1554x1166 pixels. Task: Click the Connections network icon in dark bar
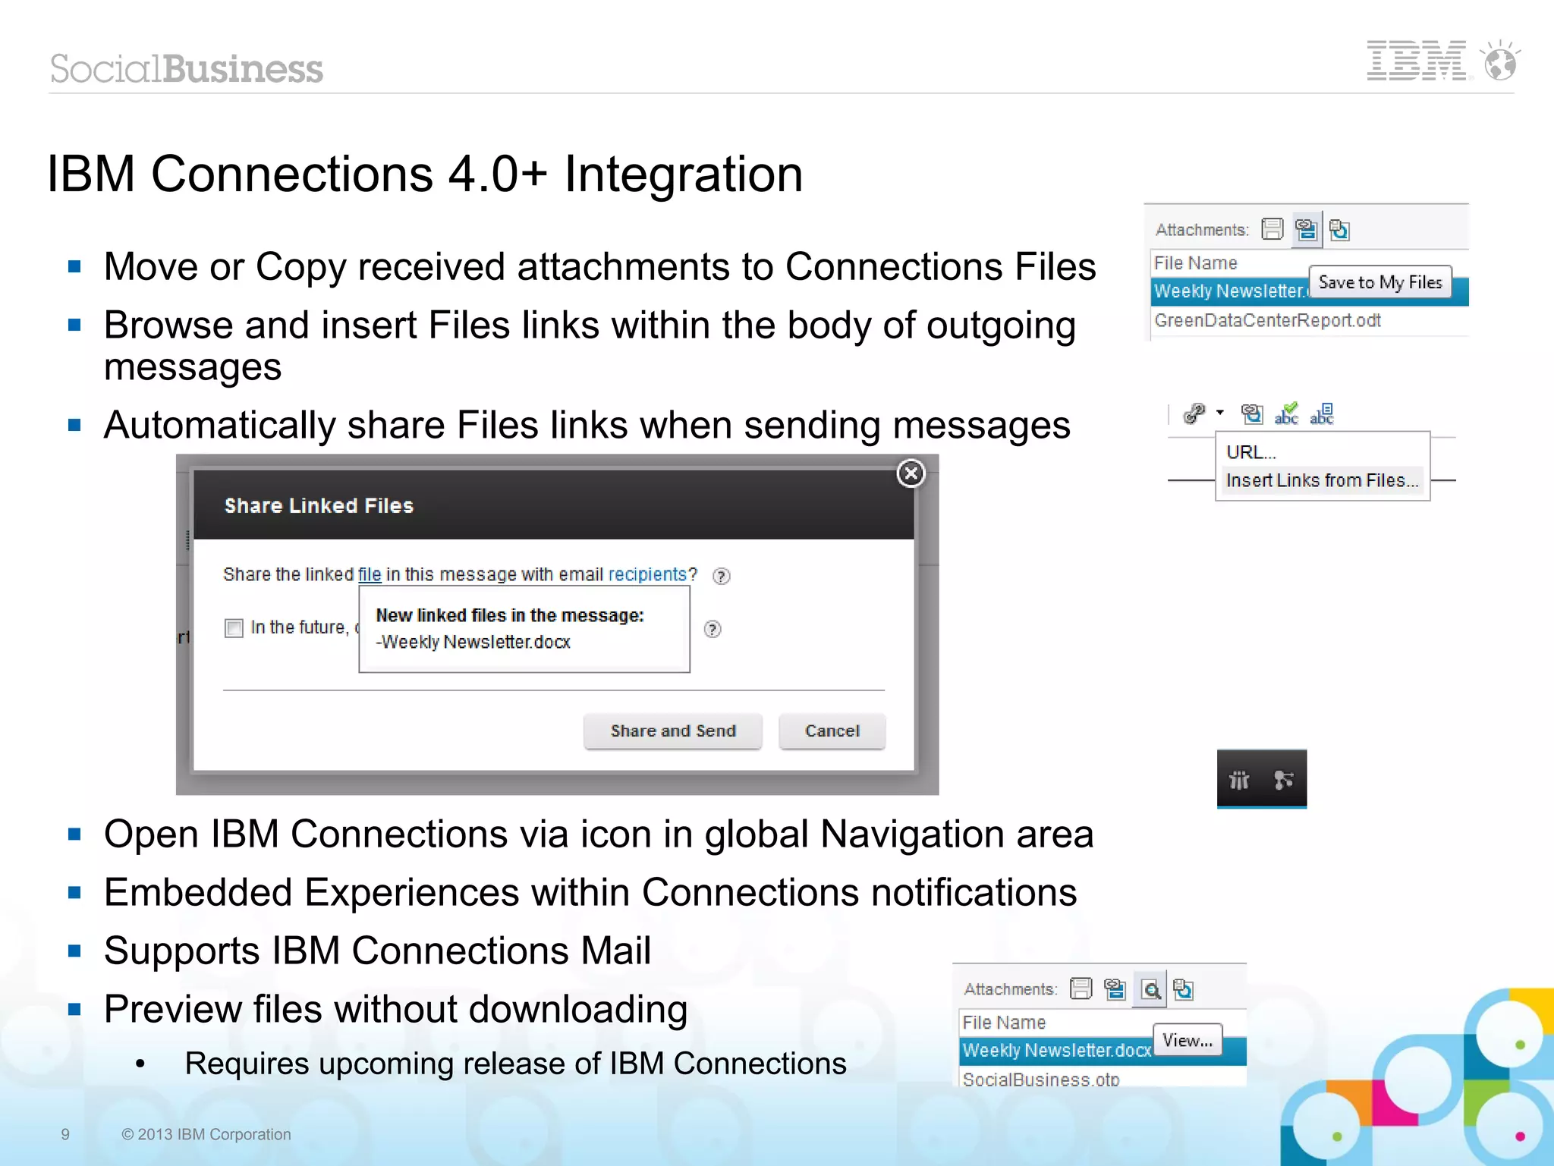1284,780
